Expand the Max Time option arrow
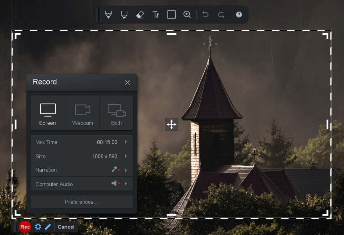 point(126,142)
